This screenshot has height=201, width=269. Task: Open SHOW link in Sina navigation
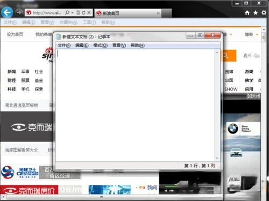tap(231, 89)
